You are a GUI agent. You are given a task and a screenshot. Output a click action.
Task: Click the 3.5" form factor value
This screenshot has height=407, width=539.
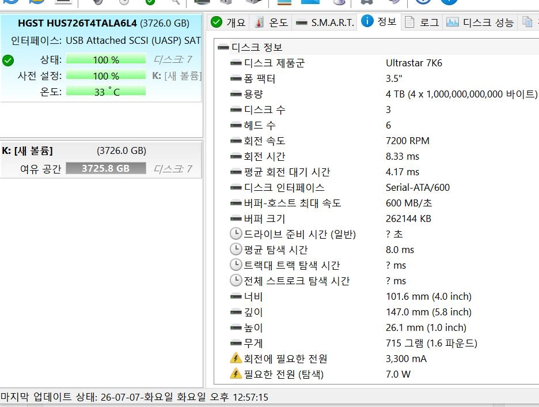pos(394,78)
